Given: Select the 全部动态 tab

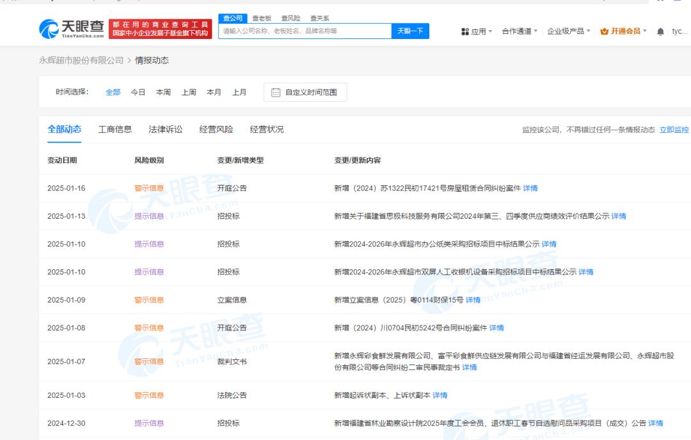Looking at the screenshot, I should [65, 129].
